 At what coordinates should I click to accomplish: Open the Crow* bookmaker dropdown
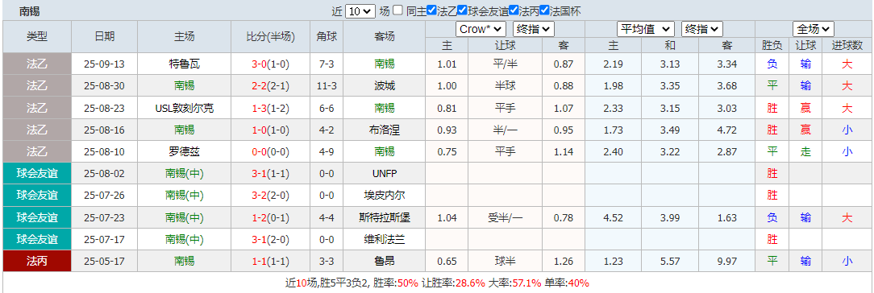point(481,29)
